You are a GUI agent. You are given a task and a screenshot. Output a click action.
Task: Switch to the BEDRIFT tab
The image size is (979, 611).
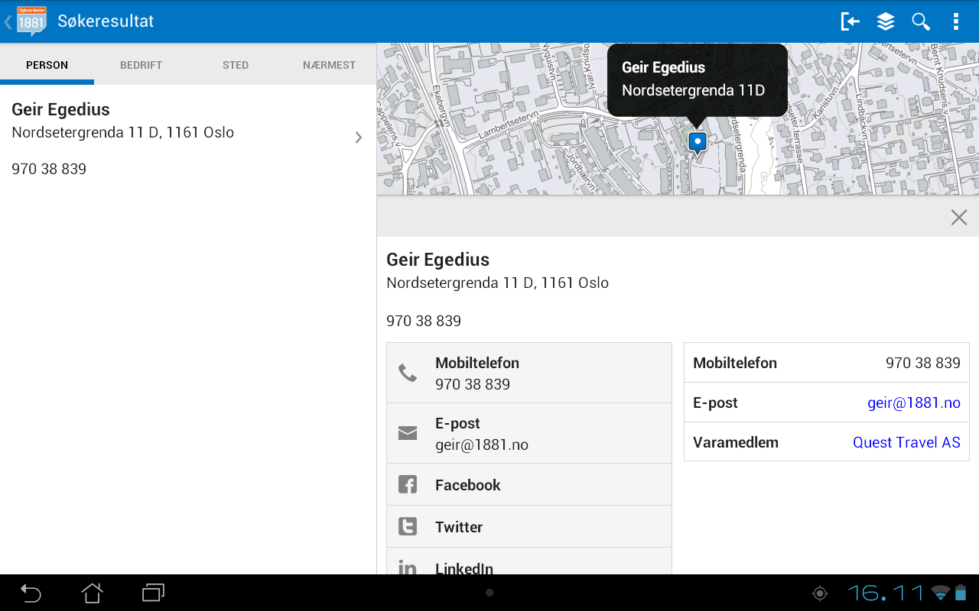click(x=141, y=65)
